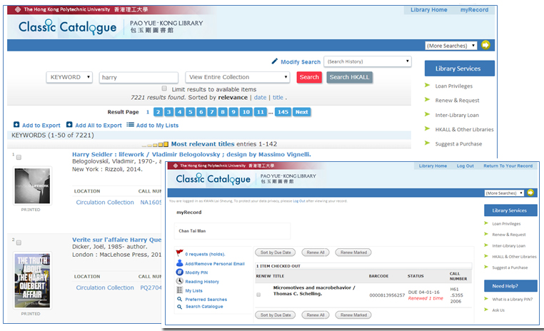Click the Classic Catalogue logo in the search results window
The width and height of the screenshot is (544, 331).
pos(68,26)
